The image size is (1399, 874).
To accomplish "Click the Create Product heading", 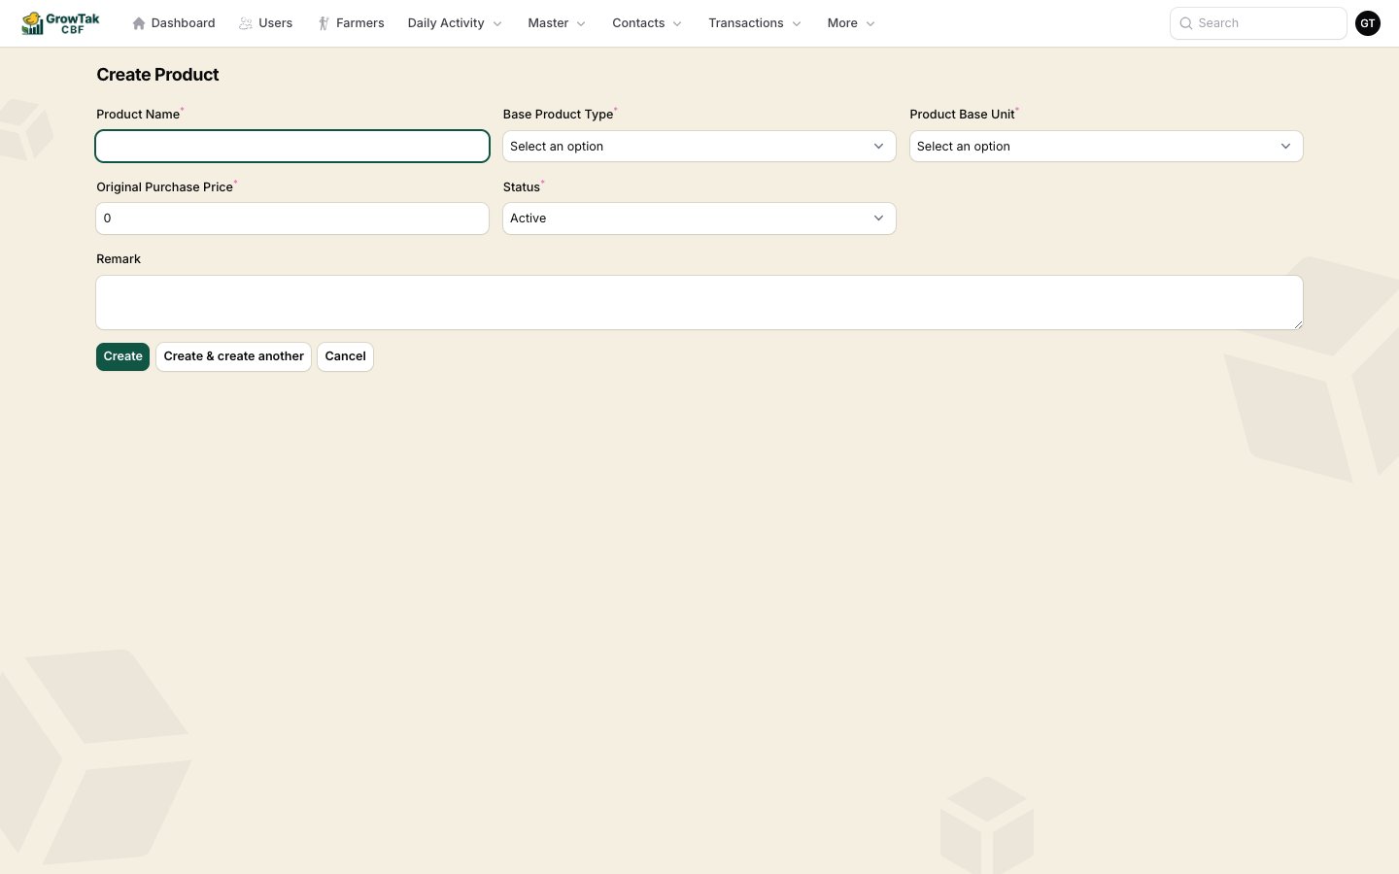I will point(157,75).
